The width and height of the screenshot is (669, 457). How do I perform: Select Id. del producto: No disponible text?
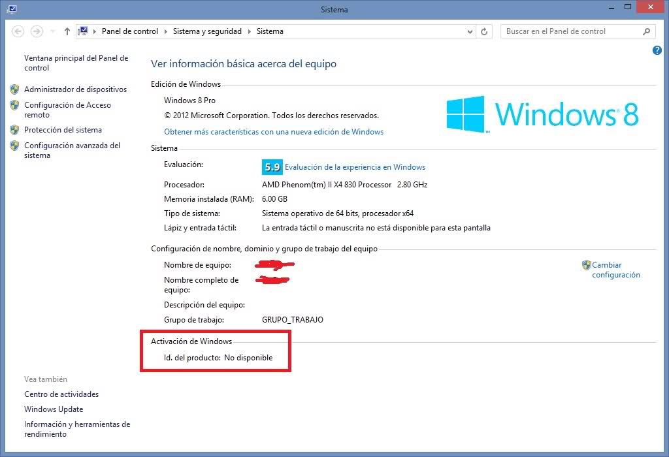coord(218,358)
